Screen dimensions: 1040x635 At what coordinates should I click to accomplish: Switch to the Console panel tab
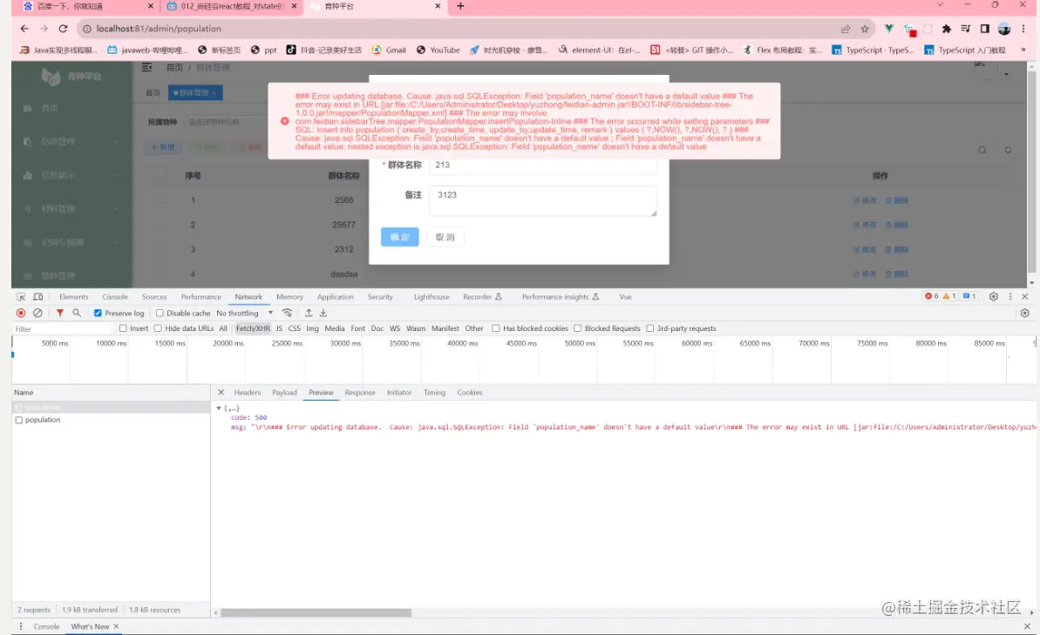(x=115, y=297)
